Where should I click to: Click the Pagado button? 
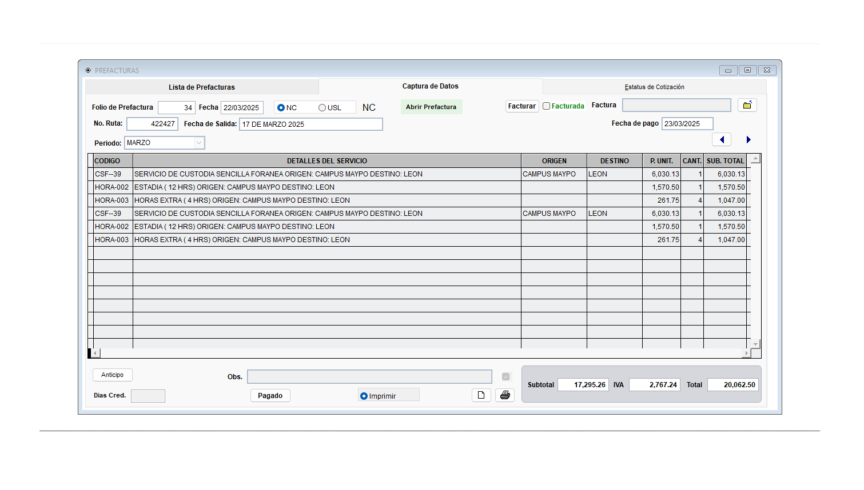(x=270, y=396)
